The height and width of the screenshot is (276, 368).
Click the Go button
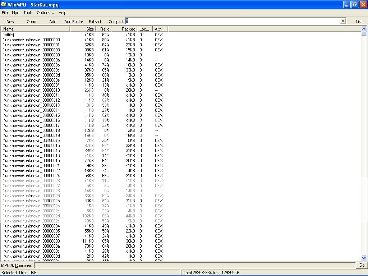pos(362,266)
